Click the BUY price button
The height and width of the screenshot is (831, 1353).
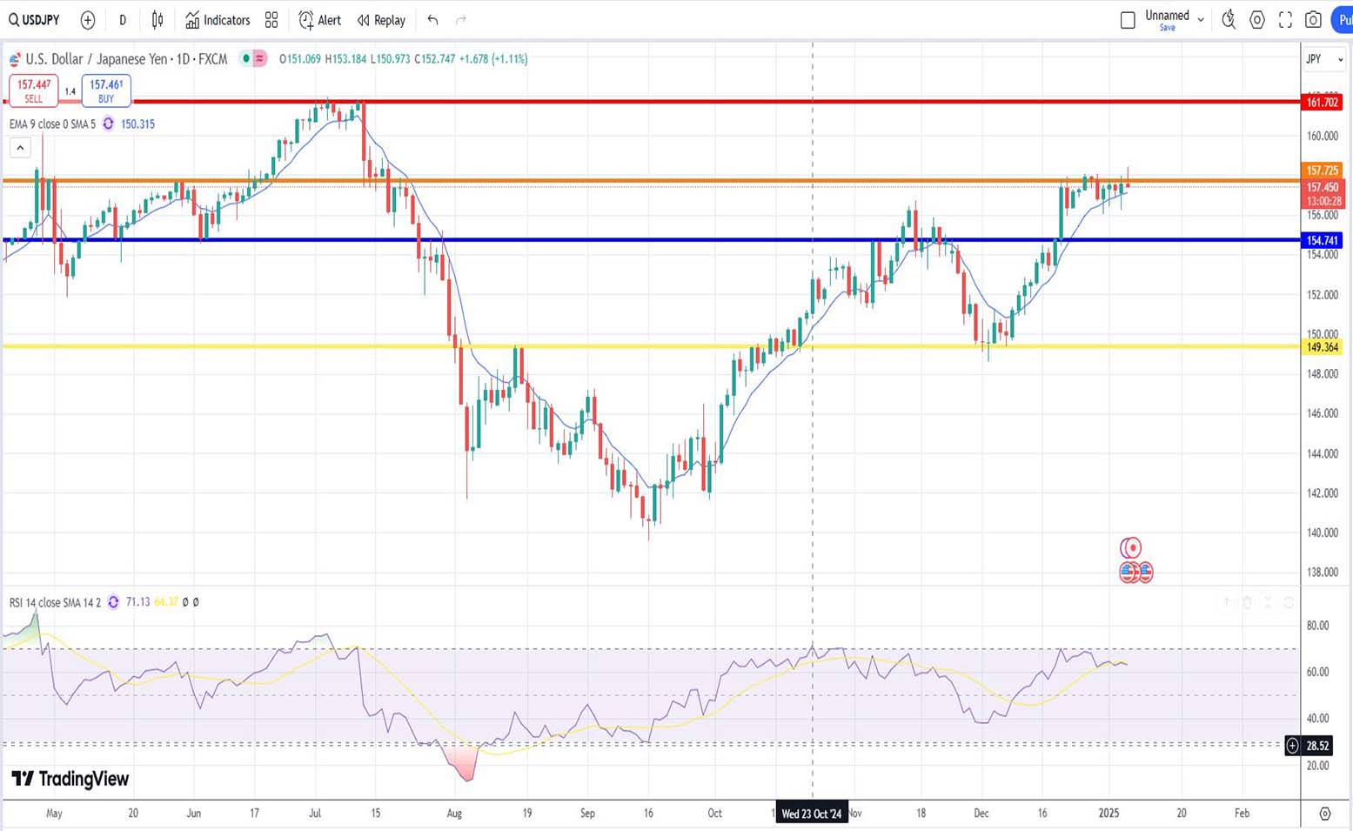click(106, 90)
